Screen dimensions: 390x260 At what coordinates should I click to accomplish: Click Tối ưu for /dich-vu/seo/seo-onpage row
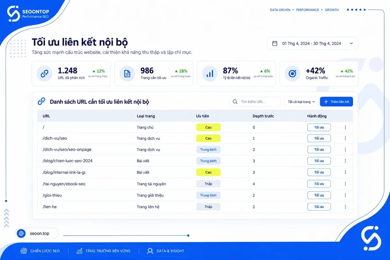click(319, 149)
